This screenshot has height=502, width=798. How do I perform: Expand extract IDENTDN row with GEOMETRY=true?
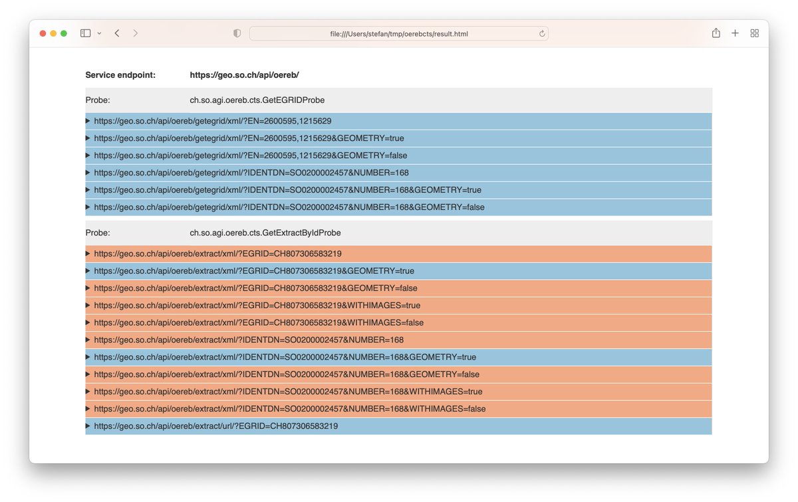(398, 357)
